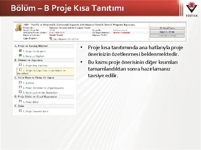Click the slide title Bölüm – B Proje Kısa Tanıtımı
The image size is (201, 150).
pyautogui.click(x=67, y=8)
